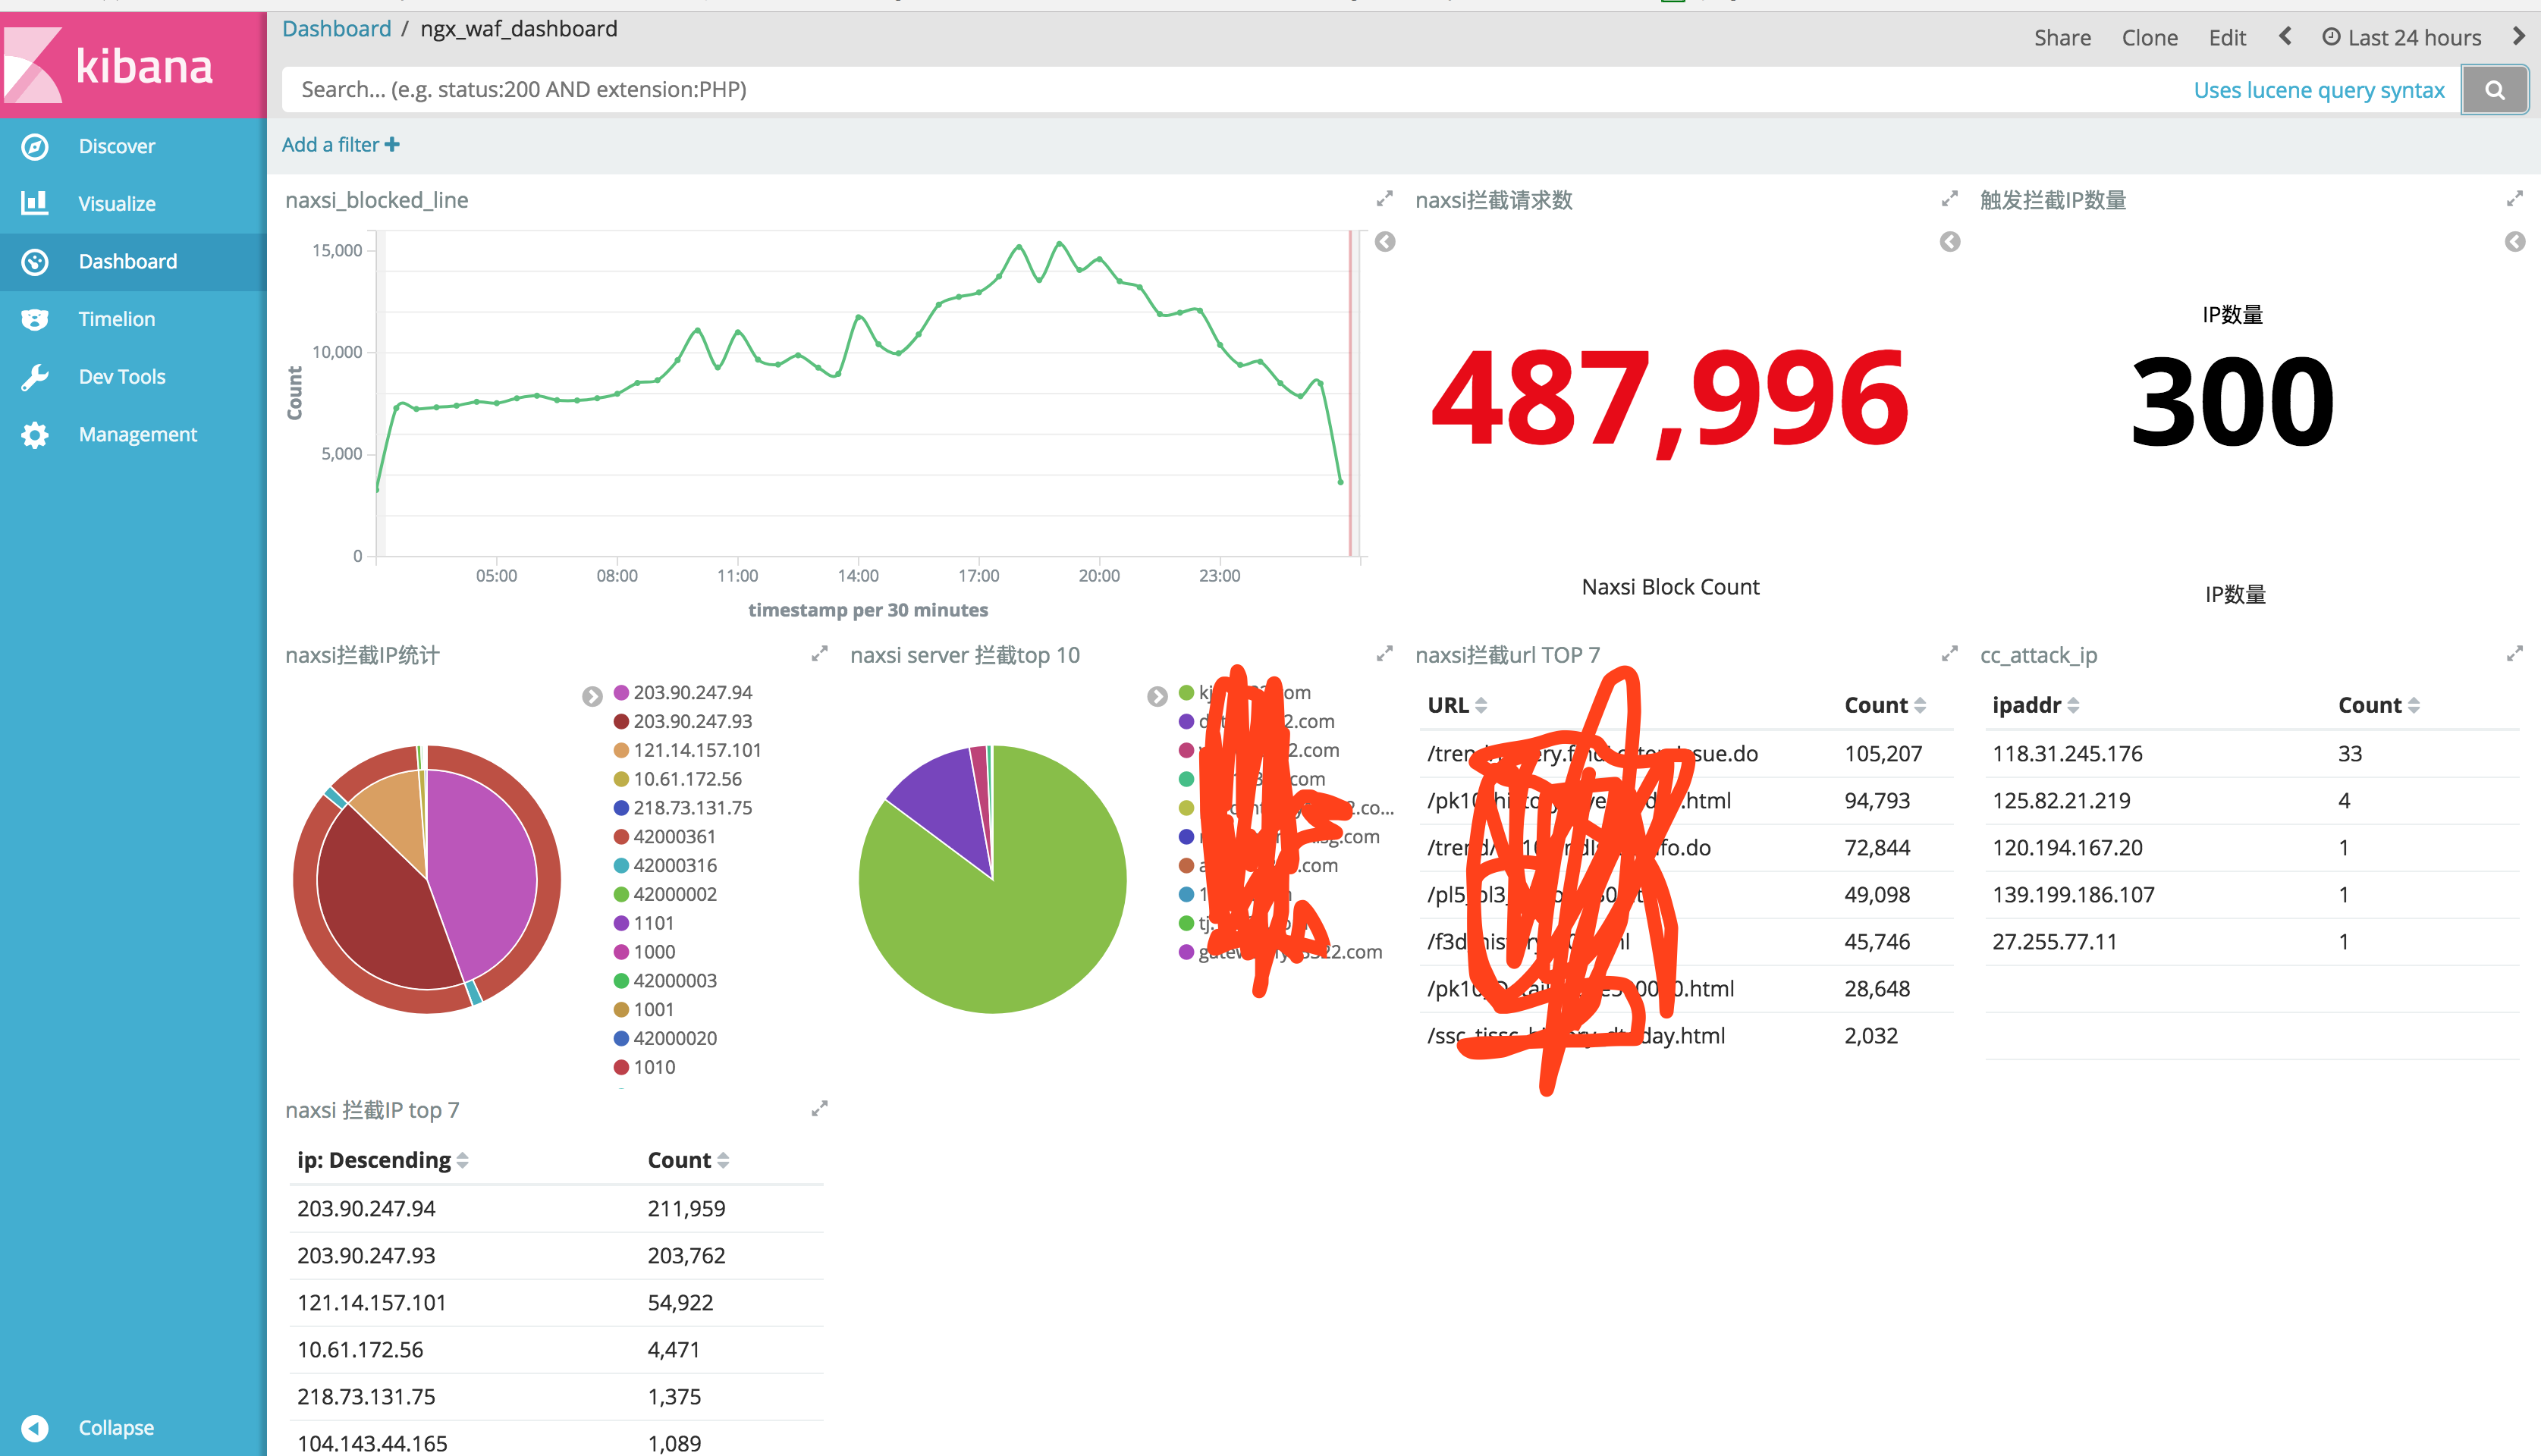Open the Discover compass icon
The width and height of the screenshot is (2541, 1456).
point(35,146)
